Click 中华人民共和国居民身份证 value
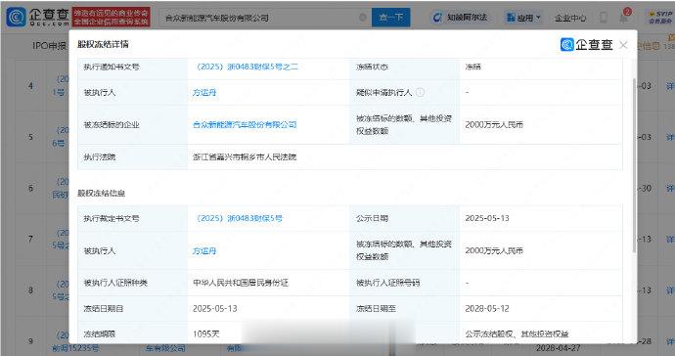Viewport: 675px width, 356px height. [241, 283]
